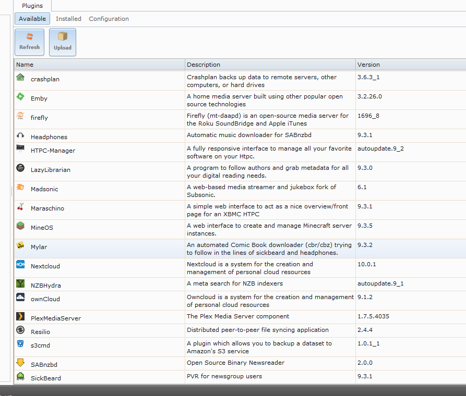The width and height of the screenshot is (466, 396).
Task: Select the HTPC-Manager plugin name
Action: pos(53,151)
